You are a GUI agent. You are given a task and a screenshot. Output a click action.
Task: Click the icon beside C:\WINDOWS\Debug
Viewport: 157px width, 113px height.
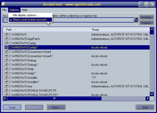click(6, 60)
